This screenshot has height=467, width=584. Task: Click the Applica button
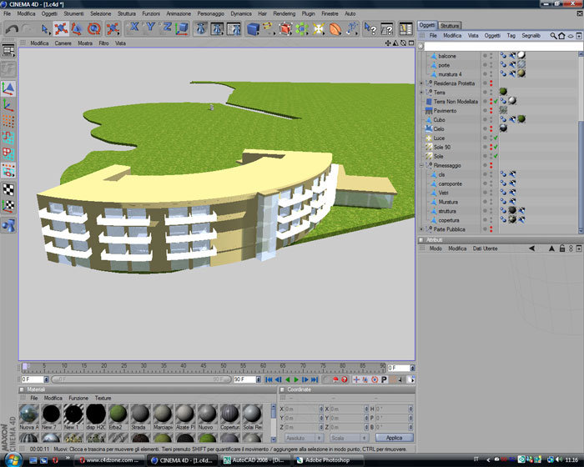(x=394, y=438)
